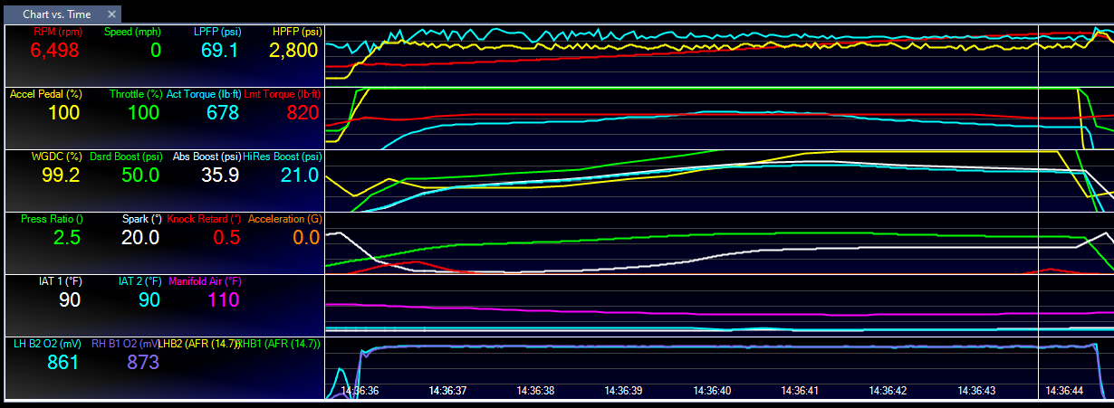Click the HPFP value 2,800
The image size is (1114, 408).
[294, 51]
